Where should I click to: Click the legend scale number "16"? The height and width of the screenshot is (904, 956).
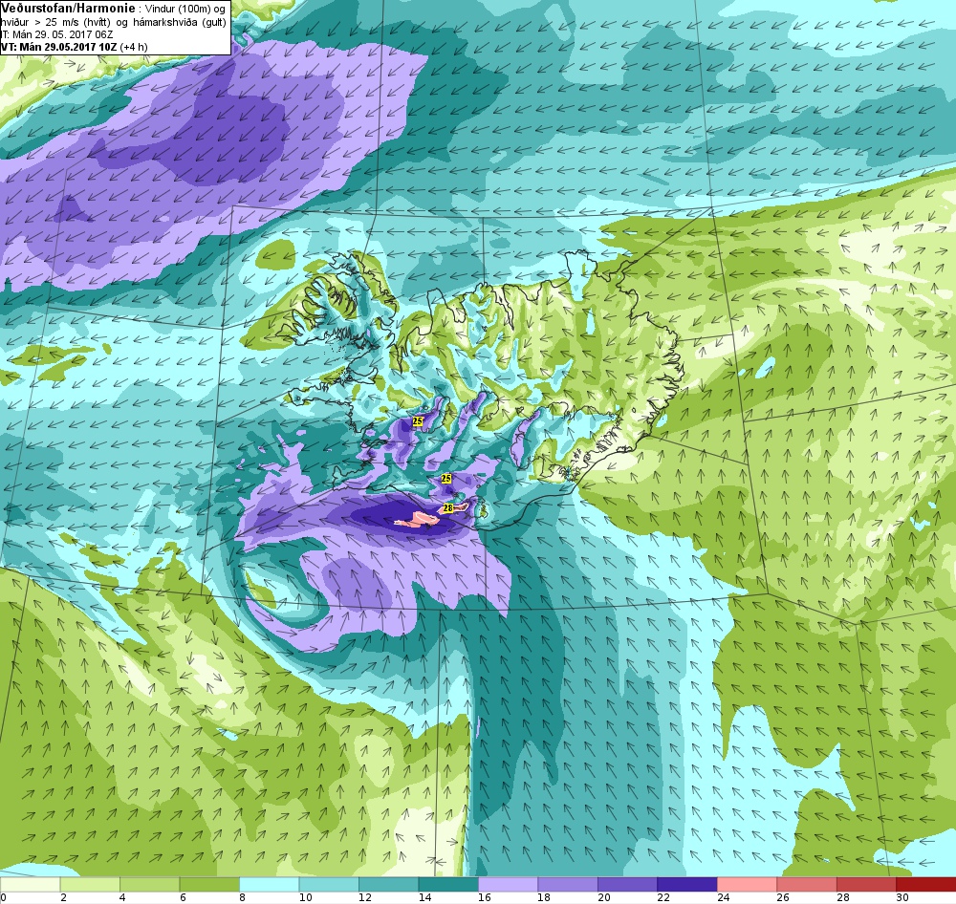pos(485,897)
